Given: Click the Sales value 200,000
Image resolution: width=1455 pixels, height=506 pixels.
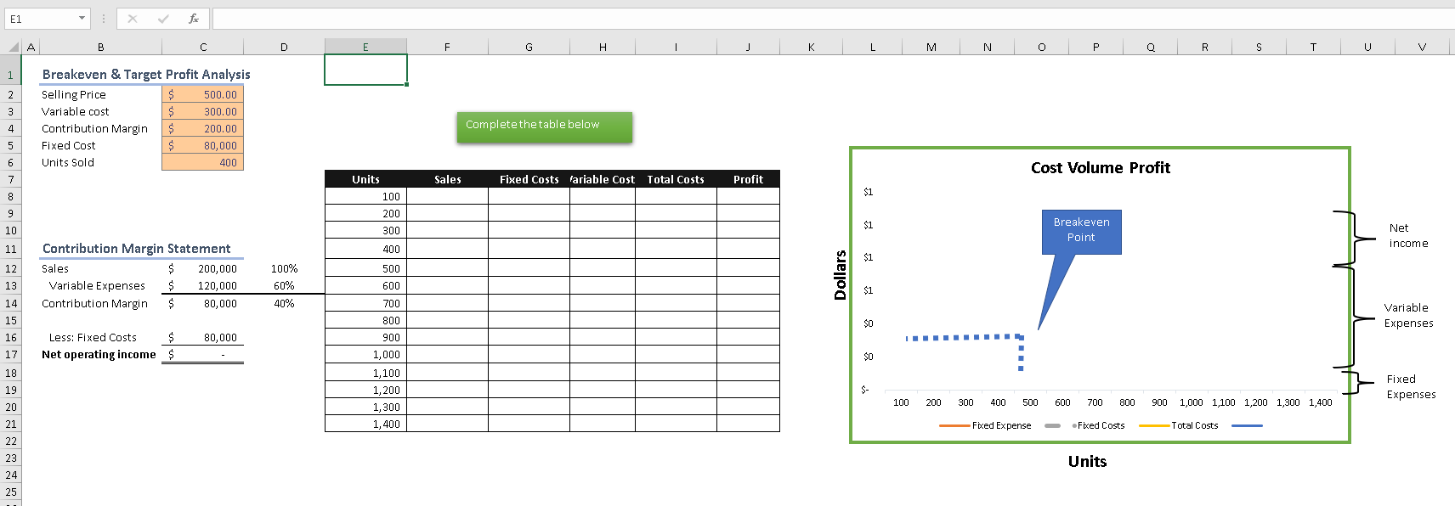Looking at the screenshot, I should tap(202, 268).
